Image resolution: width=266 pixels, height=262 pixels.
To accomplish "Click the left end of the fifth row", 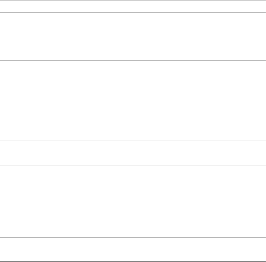I will click(3, 201).
